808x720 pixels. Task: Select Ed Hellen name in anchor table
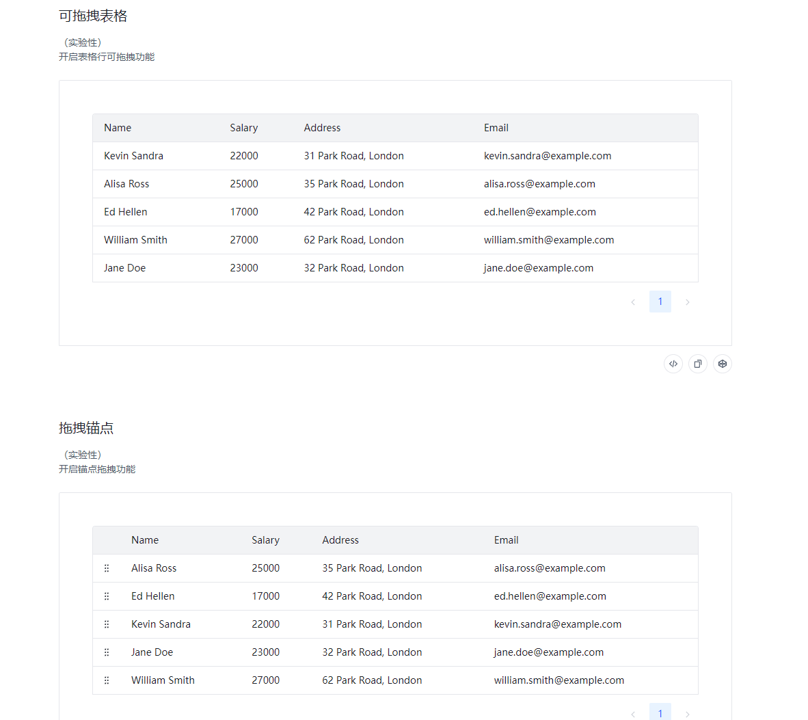(x=153, y=596)
